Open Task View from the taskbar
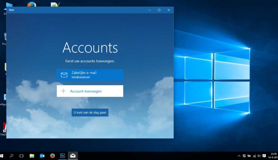Screen dimensions: 278x160 tap(21, 156)
